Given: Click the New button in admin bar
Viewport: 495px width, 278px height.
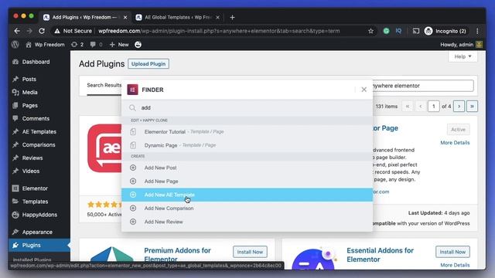Looking at the screenshot, I should tap(119, 45).
